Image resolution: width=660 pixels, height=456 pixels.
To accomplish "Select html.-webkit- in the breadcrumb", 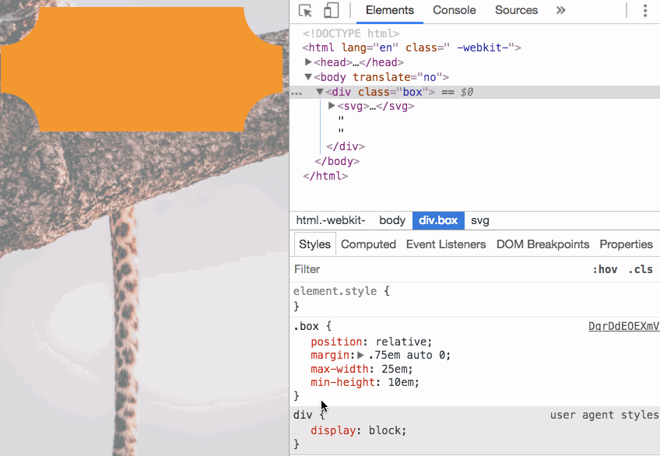I will (331, 220).
